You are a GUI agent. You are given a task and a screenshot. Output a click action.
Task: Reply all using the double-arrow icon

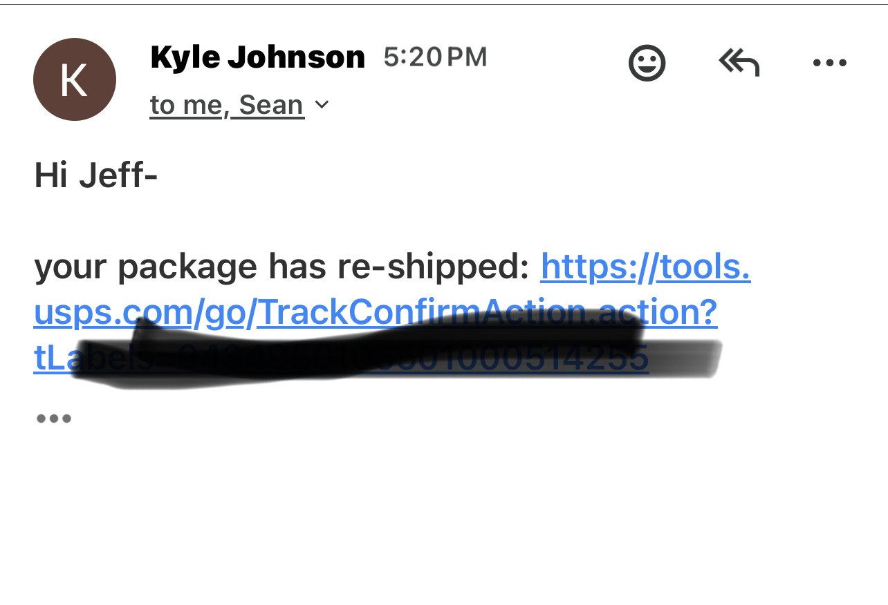tap(739, 64)
